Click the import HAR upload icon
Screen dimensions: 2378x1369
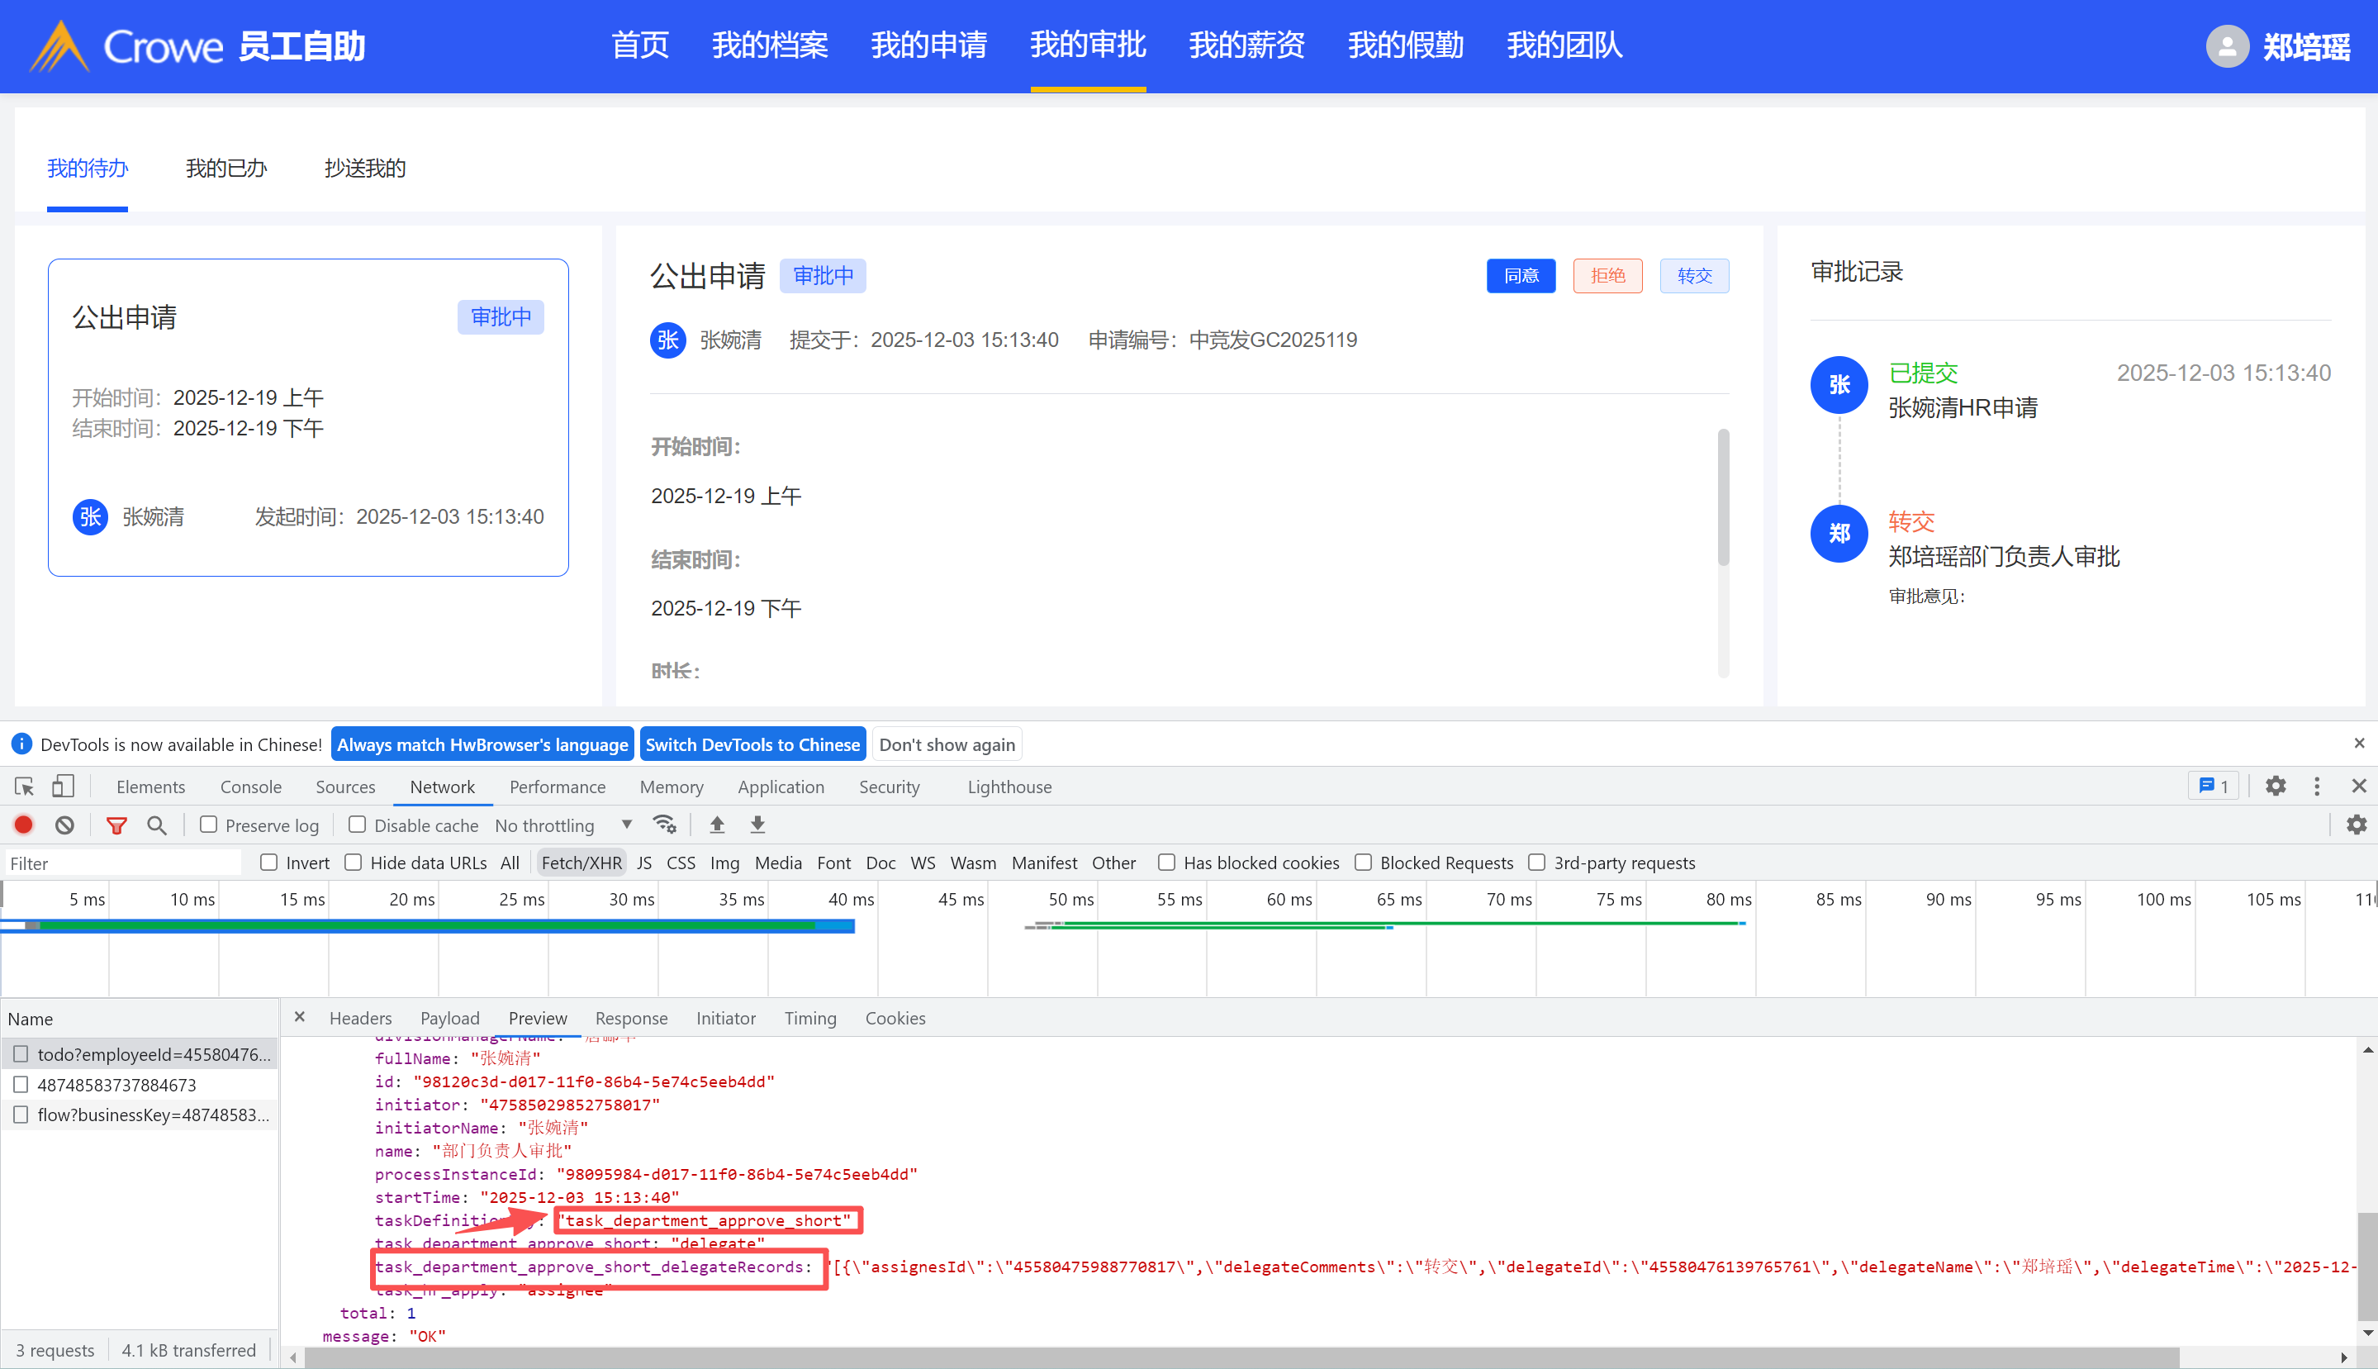pos(717,825)
